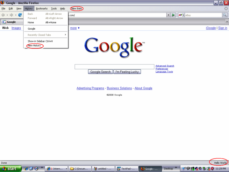Click the Sign in link

click(223, 28)
